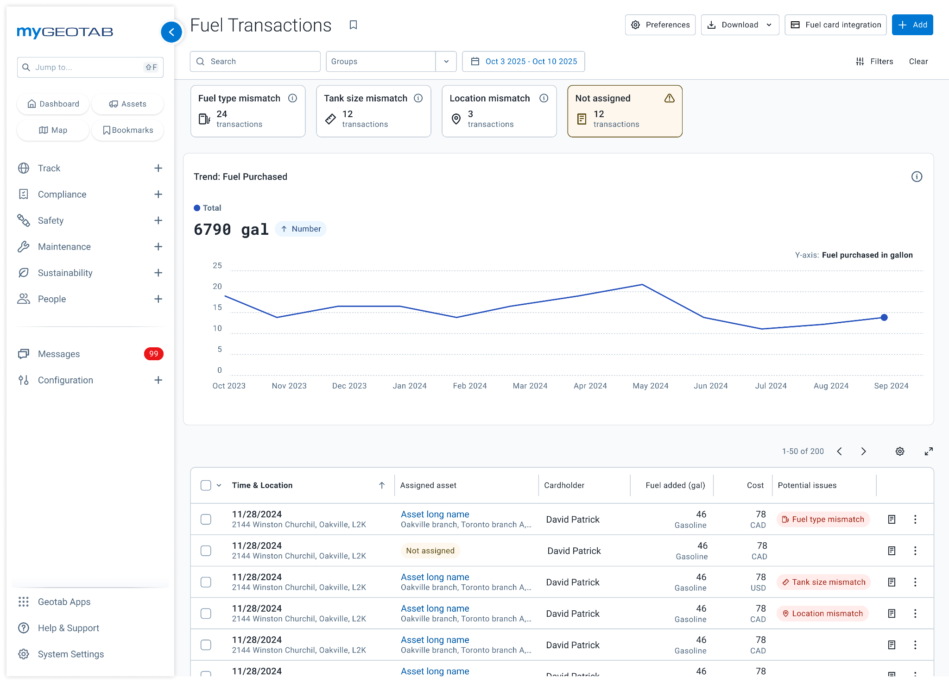The width and height of the screenshot is (949, 683).
Task: Open info for the Trend: Fuel Purchased chart
Action: tap(917, 176)
